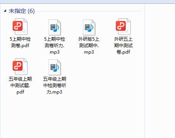Select the 外研版5上测试期中.mp3 audio icon
The height and width of the screenshot is (138, 175).
click(89, 27)
